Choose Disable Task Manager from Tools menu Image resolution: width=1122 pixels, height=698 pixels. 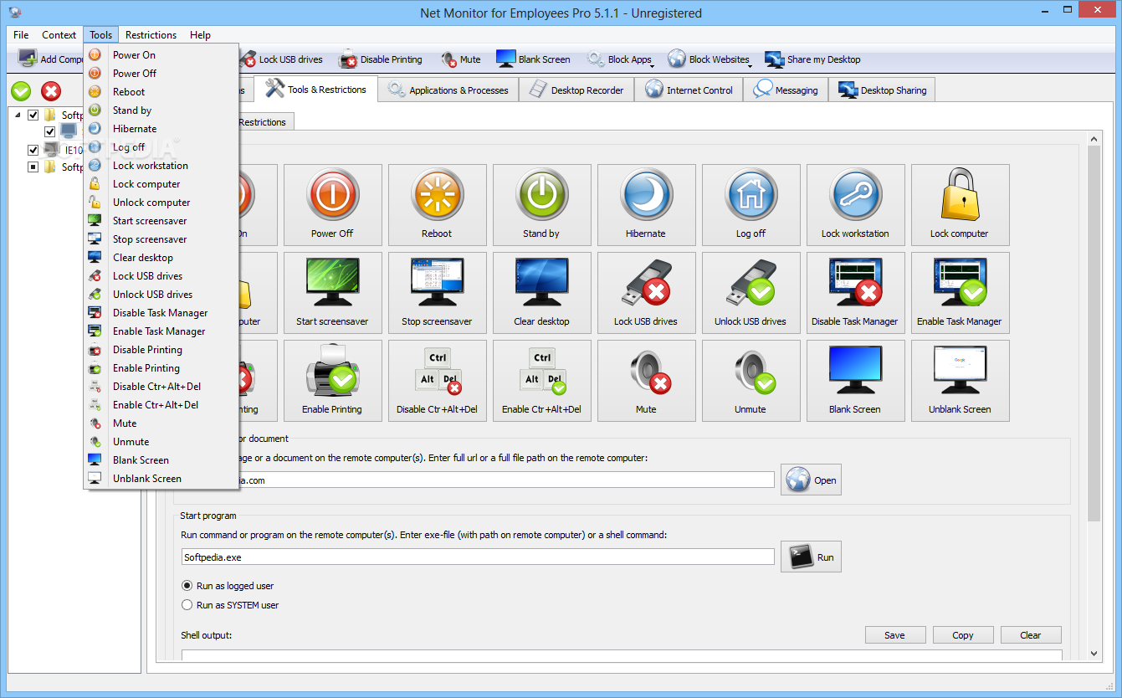click(x=161, y=313)
